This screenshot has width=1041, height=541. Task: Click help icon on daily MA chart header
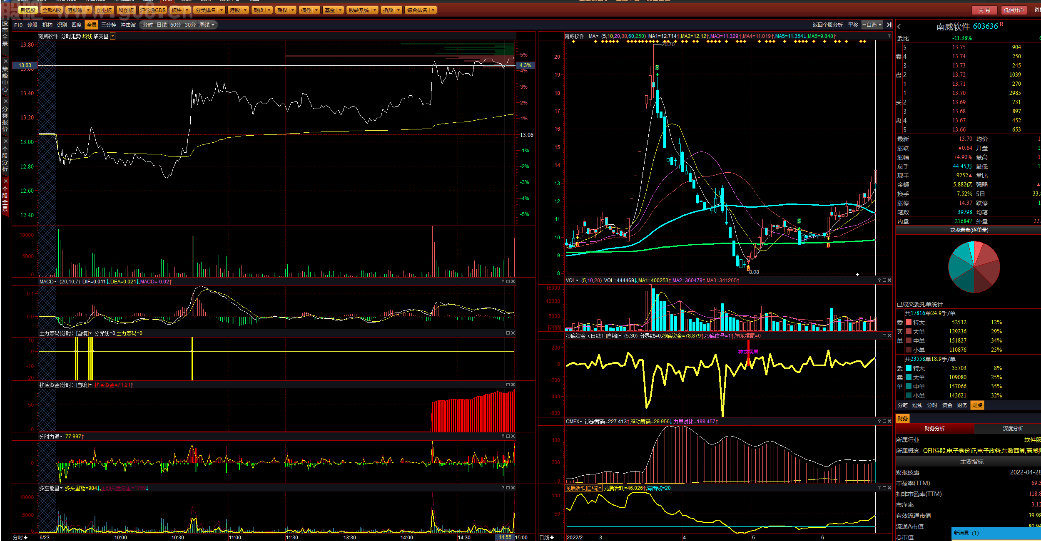coord(889,36)
